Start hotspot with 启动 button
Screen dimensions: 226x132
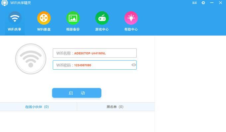(x=77, y=93)
